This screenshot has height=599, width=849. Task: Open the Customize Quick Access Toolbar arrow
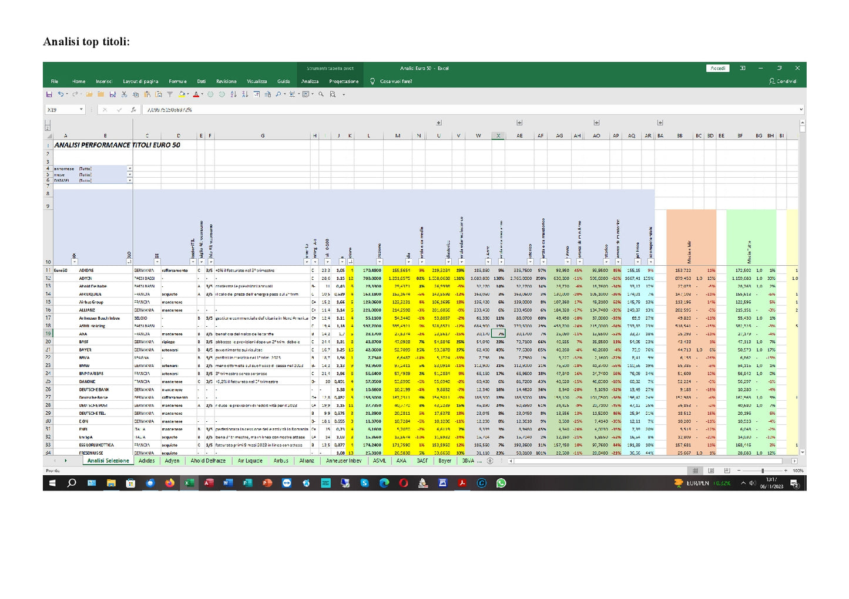coord(344,94)
